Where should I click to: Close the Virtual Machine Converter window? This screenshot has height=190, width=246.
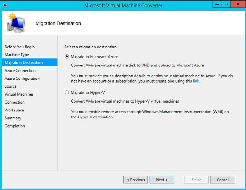[238, 4]
